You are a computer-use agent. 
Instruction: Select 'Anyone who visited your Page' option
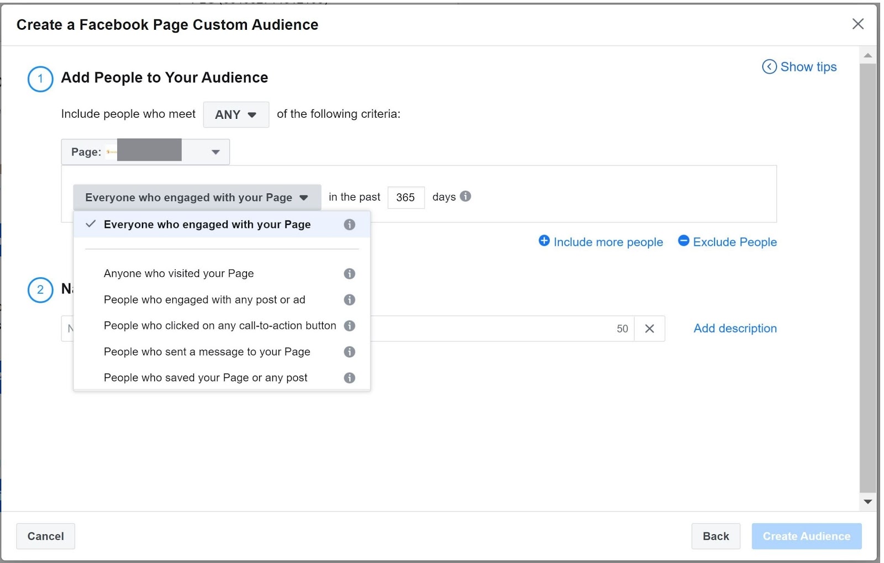(178, 273)
